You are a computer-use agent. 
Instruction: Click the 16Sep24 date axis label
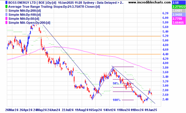pos(95,110)
